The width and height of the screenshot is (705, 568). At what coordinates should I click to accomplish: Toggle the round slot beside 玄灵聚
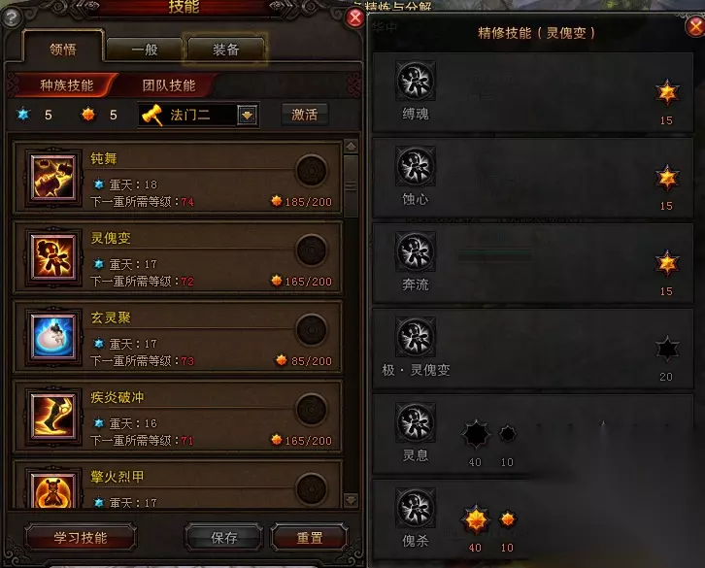coord(311,330)
